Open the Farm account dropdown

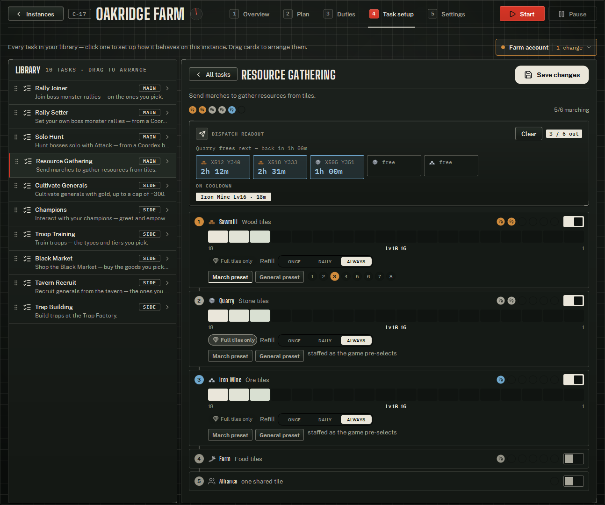point(546,47)
